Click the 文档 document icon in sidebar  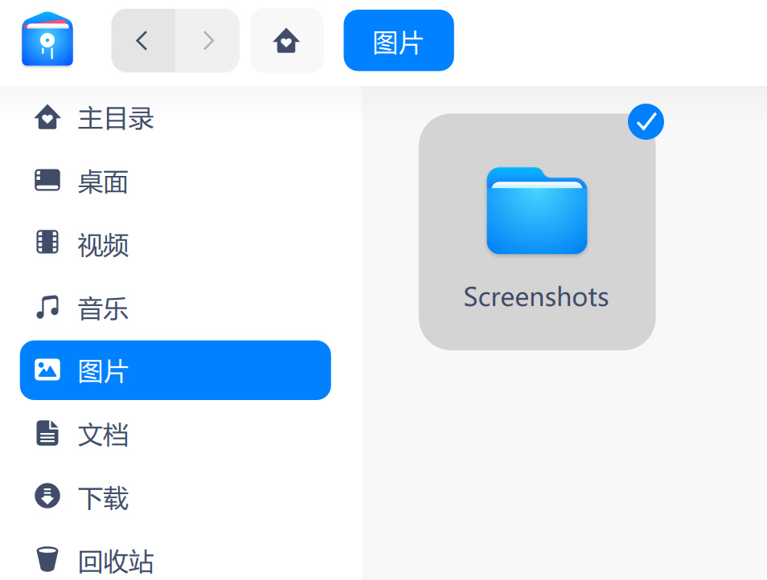point(47,433)
